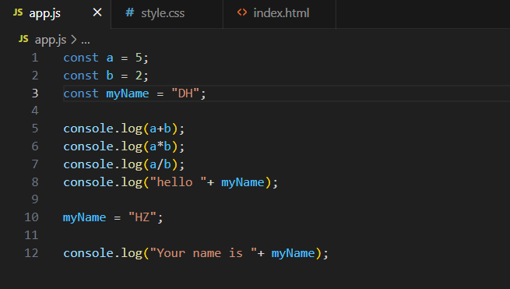This screenshot has height=289, width=510.
Task: Click the JS icon in the breadcrumb
Action: pos(23,39)
